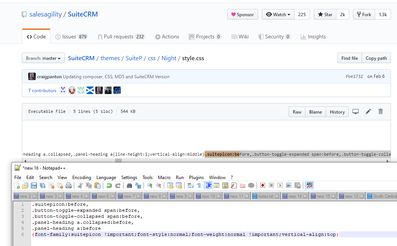Create a new document in Notepad++ toolbar

(x=17, y=185)
